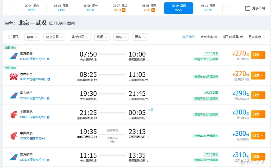Expand the 经停 stopover filter

coord(32,37)
